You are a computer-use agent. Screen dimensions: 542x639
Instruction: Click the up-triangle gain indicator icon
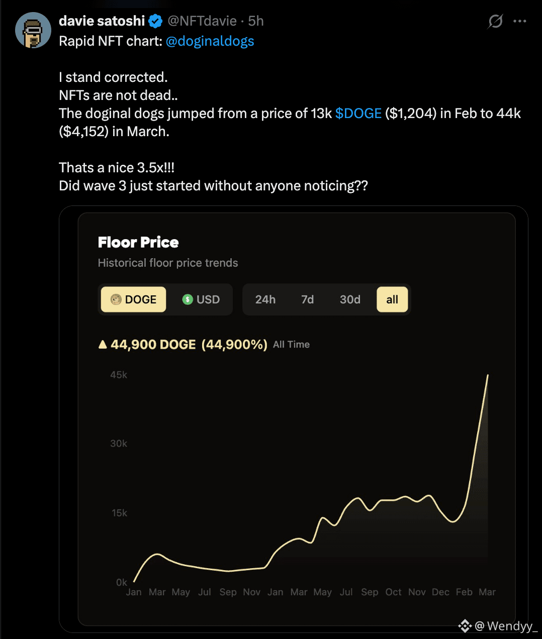[103, 345]
